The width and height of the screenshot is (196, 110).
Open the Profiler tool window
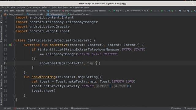point(64,108)
